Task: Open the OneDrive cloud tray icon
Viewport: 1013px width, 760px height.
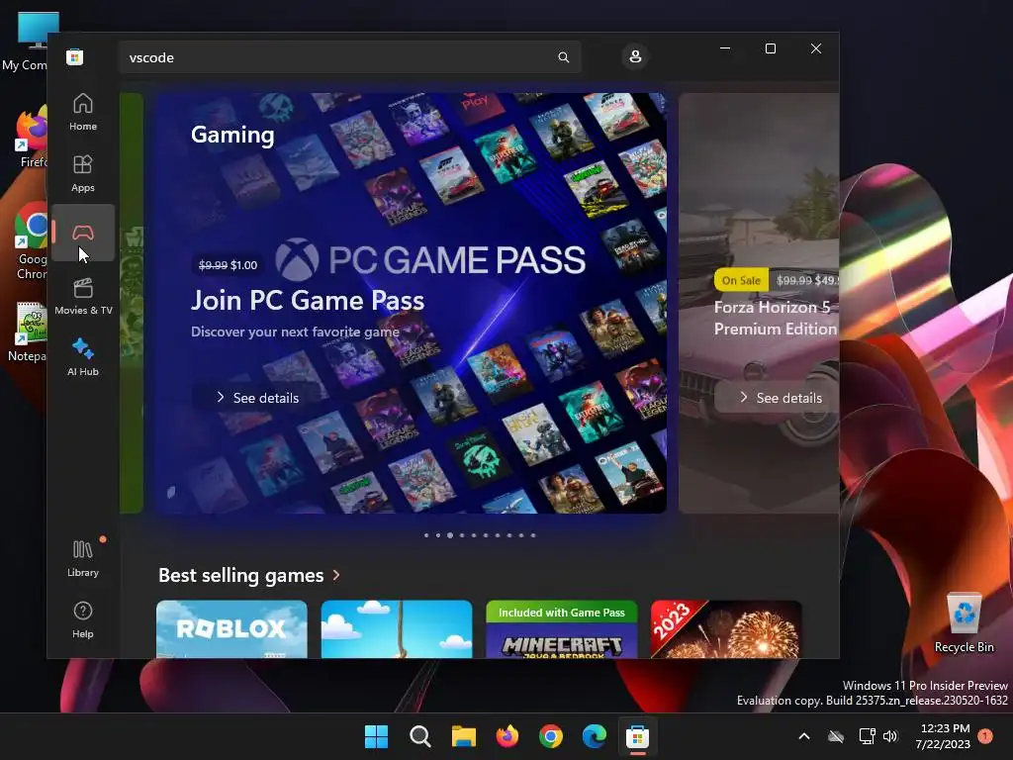Action: [x=836, y=736]
